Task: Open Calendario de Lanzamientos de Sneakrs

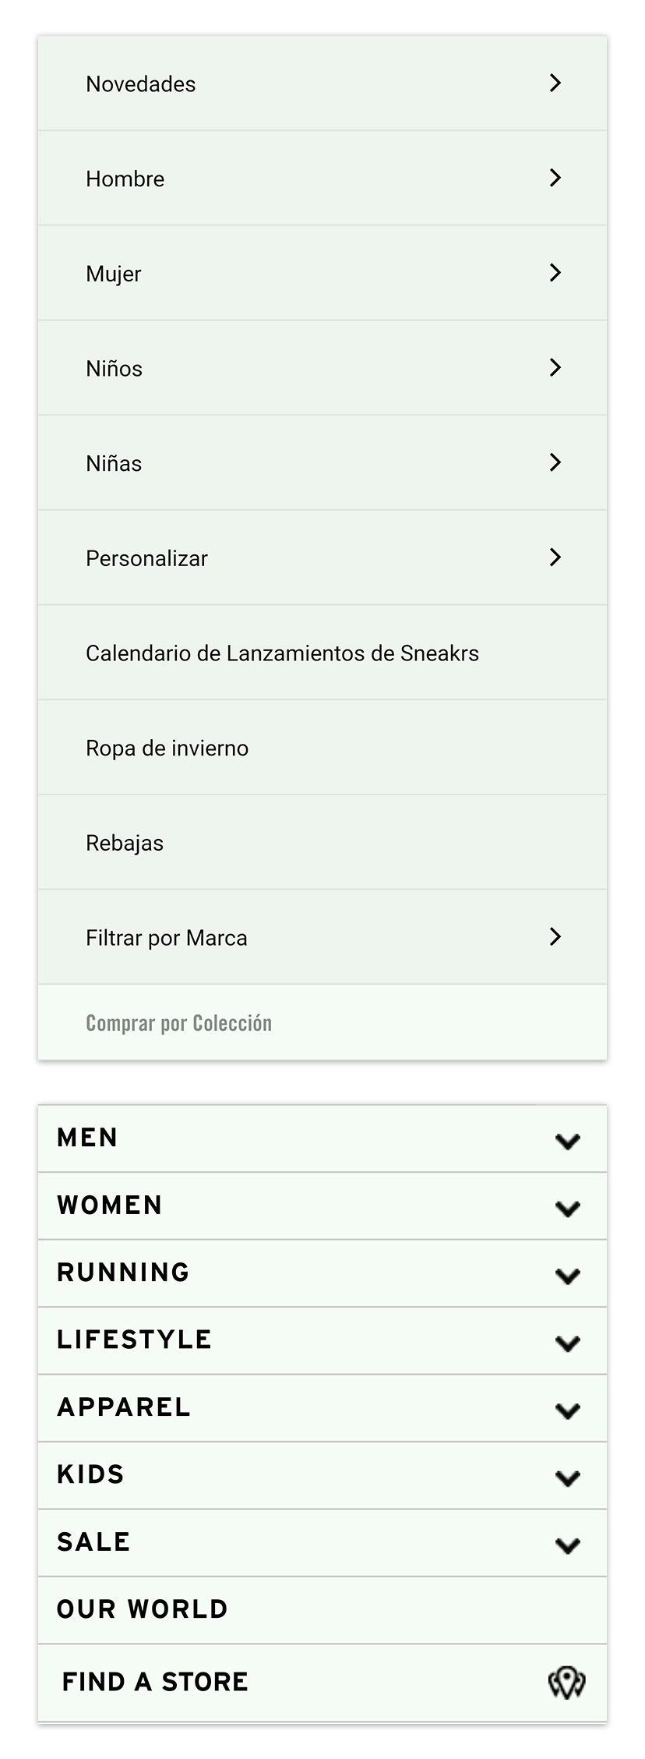Action: 282,653
